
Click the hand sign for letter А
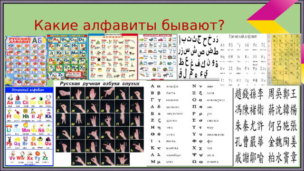tap(63, 94)
